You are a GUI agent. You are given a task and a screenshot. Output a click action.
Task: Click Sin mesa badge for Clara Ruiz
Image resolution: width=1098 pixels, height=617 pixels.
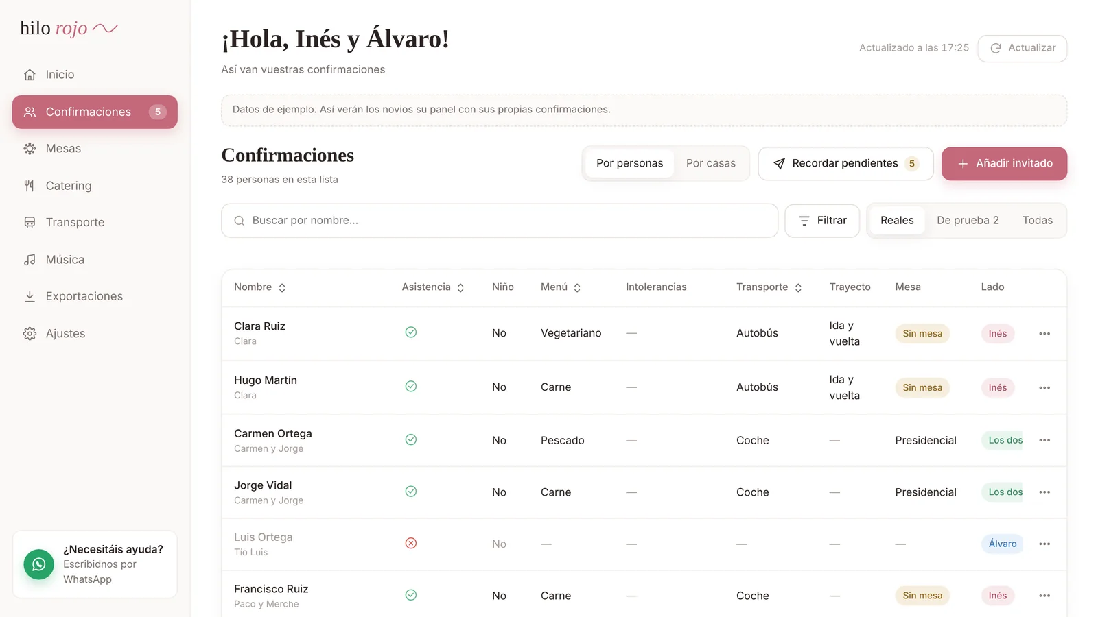click(x=922, y=334)
